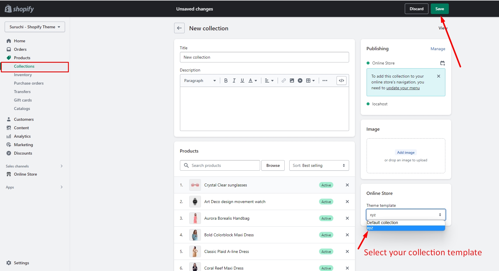
Task: Open the text color picker
Action: pos(252,81)
